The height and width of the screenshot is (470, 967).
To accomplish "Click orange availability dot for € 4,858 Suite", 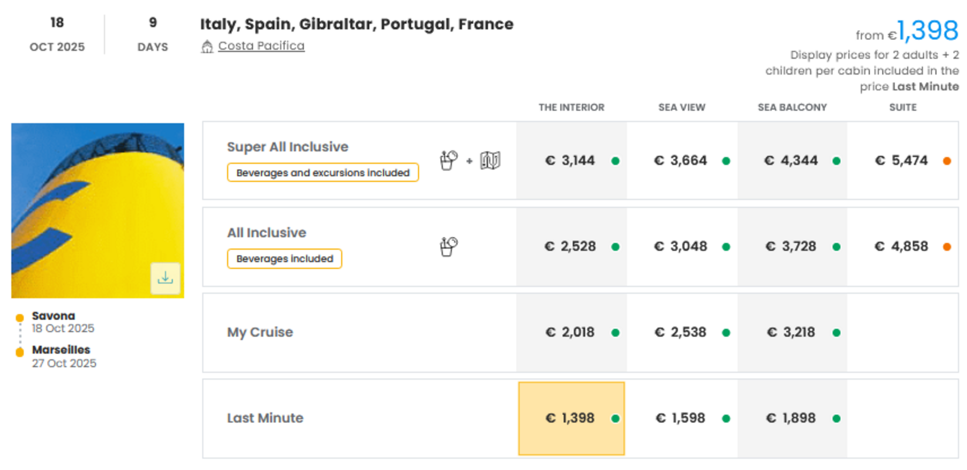I will (x=946, y=247).
